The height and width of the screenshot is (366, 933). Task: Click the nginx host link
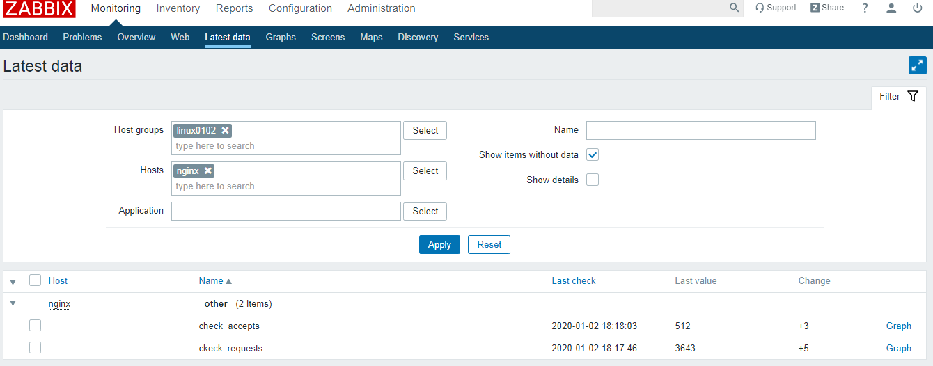tap(59, 304)
